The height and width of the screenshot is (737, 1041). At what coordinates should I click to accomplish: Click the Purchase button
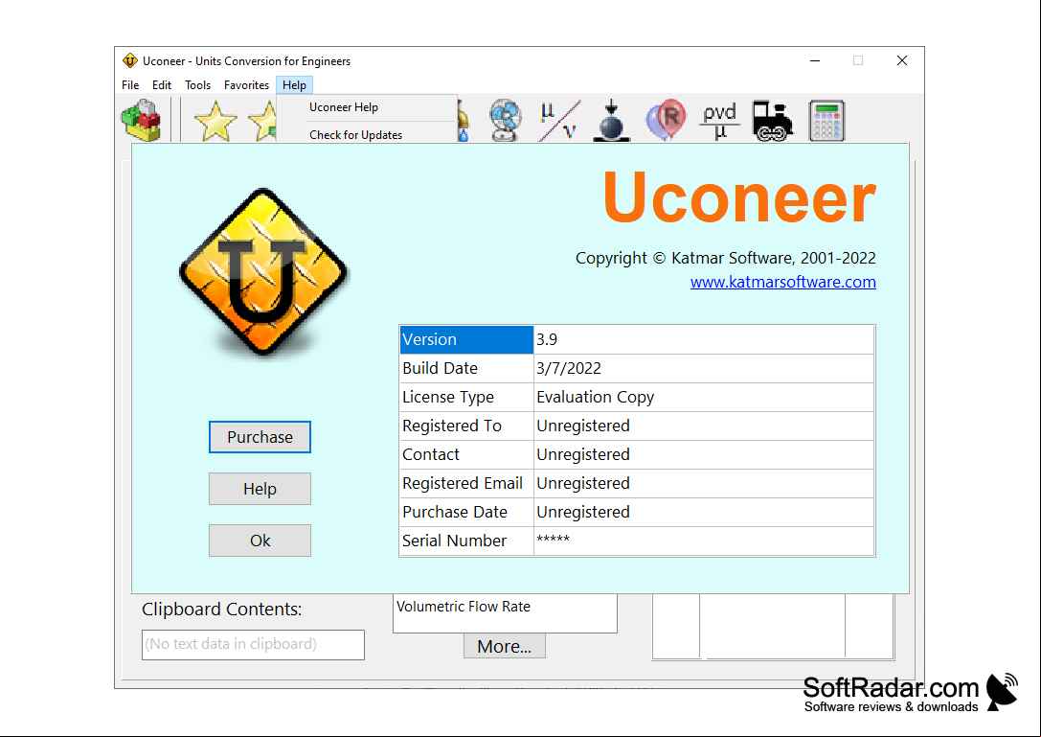coord(260,437)
